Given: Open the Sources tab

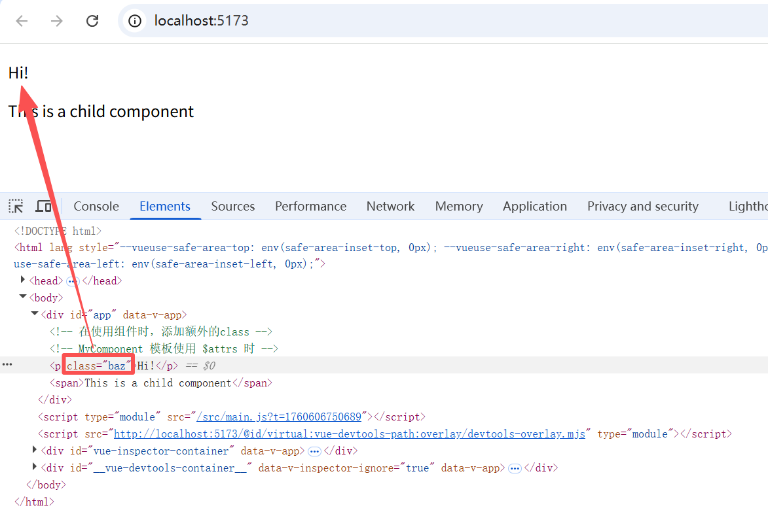Looking at the screenshot, I should 233,207.
